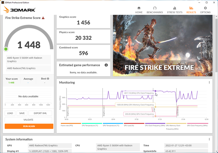Open Estimated game performance info icon
The width and height of the screenshot is (218, 153).
(106, 65)
